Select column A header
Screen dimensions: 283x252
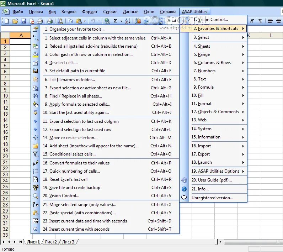click(20, 35)
